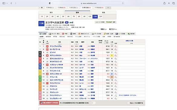Change the mark for クリノプレミアム
The image size is (177, 110).
[x=47, y=46]
